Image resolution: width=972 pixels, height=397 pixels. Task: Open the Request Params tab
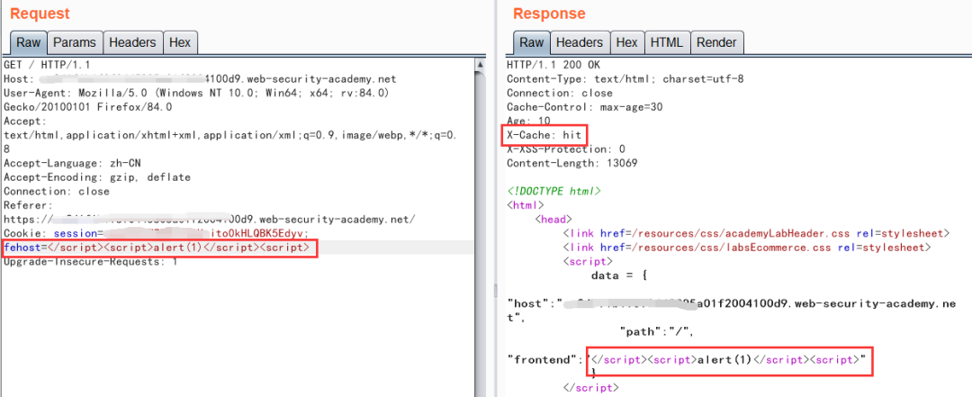tap(75, 43)
